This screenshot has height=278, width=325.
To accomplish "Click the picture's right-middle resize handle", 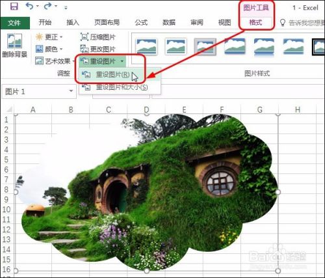I will (x=278, y=192).
